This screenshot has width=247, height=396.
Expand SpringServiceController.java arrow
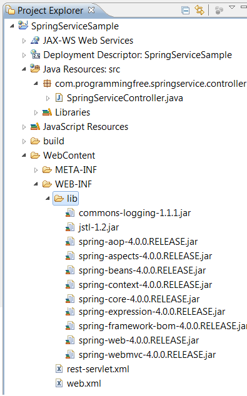pyautogui.click(x=48, y=98)
